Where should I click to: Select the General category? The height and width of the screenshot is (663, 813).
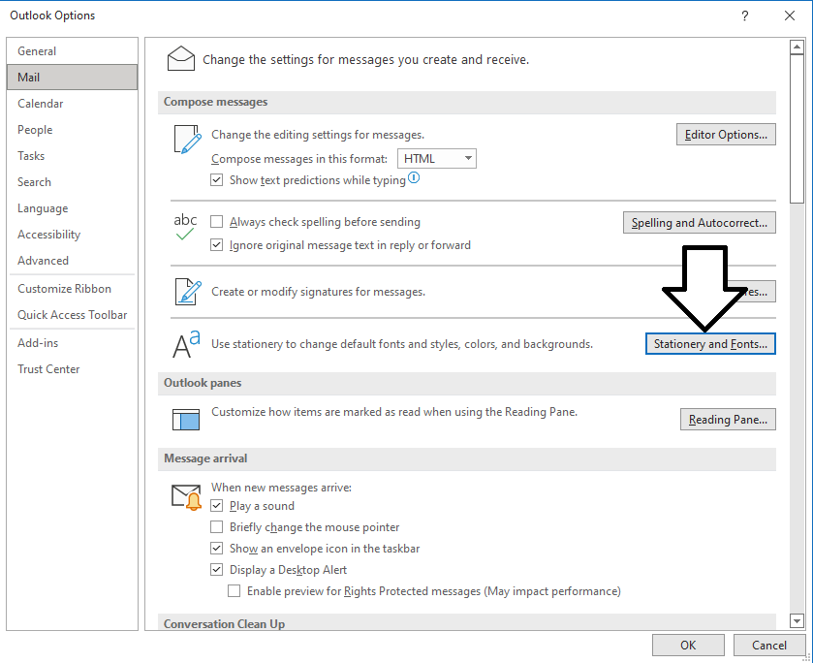click(72, 50)
